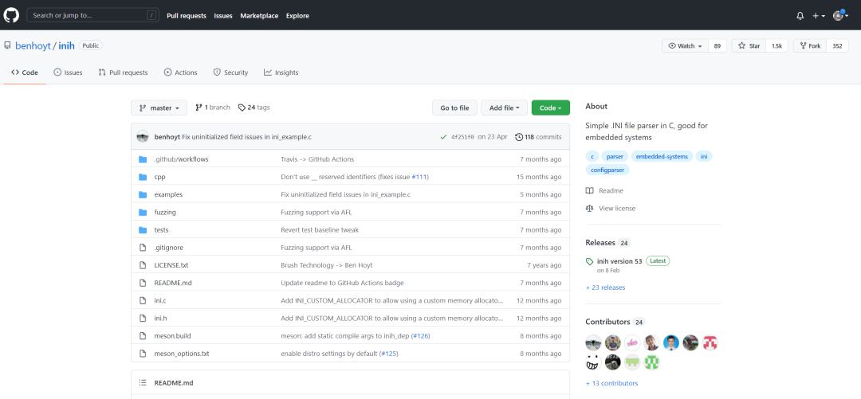Image resolution: width=861 pixels, height=399 pixels.
Task: Click the 'configparser' topic tag
Action: 607,170
